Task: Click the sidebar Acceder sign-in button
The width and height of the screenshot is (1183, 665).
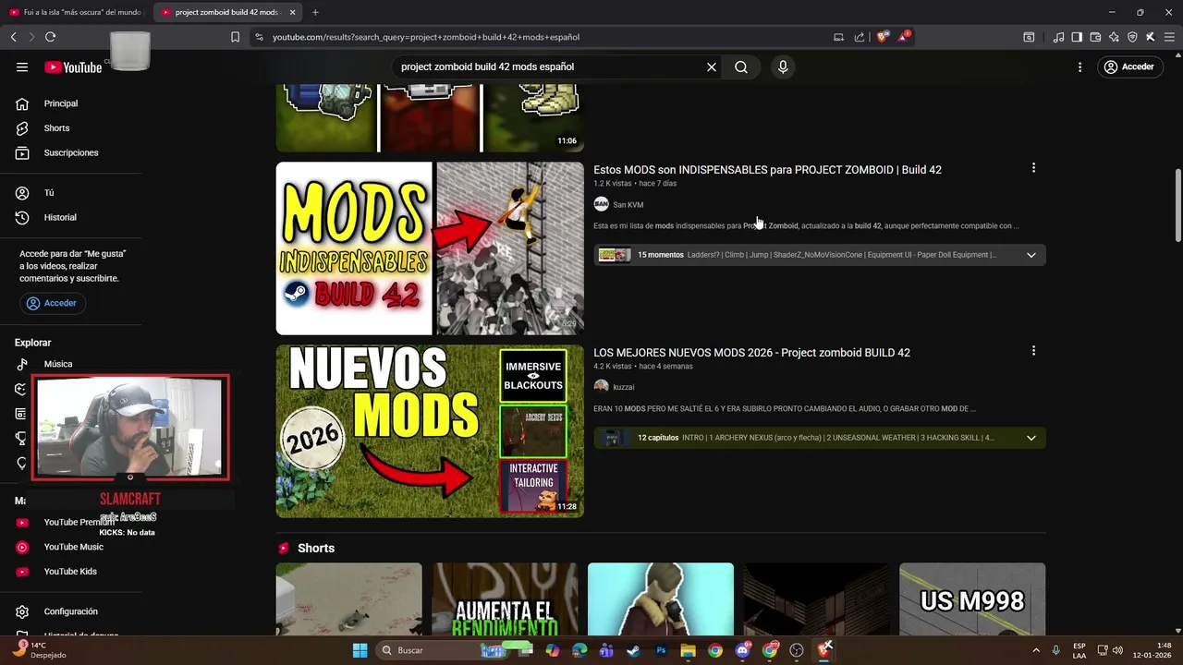Action: [x=52, y=303]
